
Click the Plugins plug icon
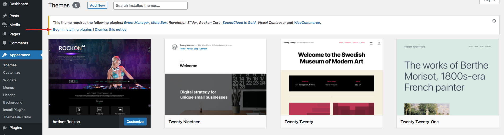5,128
